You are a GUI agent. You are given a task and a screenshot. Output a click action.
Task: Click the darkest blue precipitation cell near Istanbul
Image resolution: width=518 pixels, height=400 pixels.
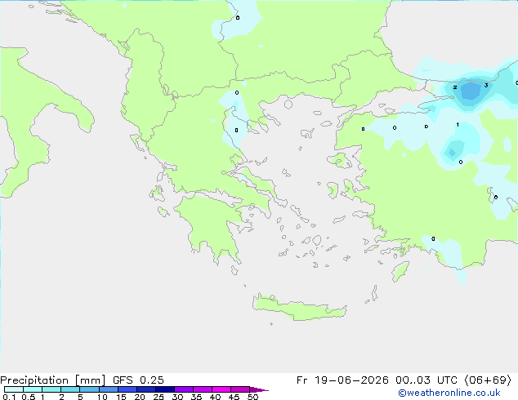coord(470,91)
